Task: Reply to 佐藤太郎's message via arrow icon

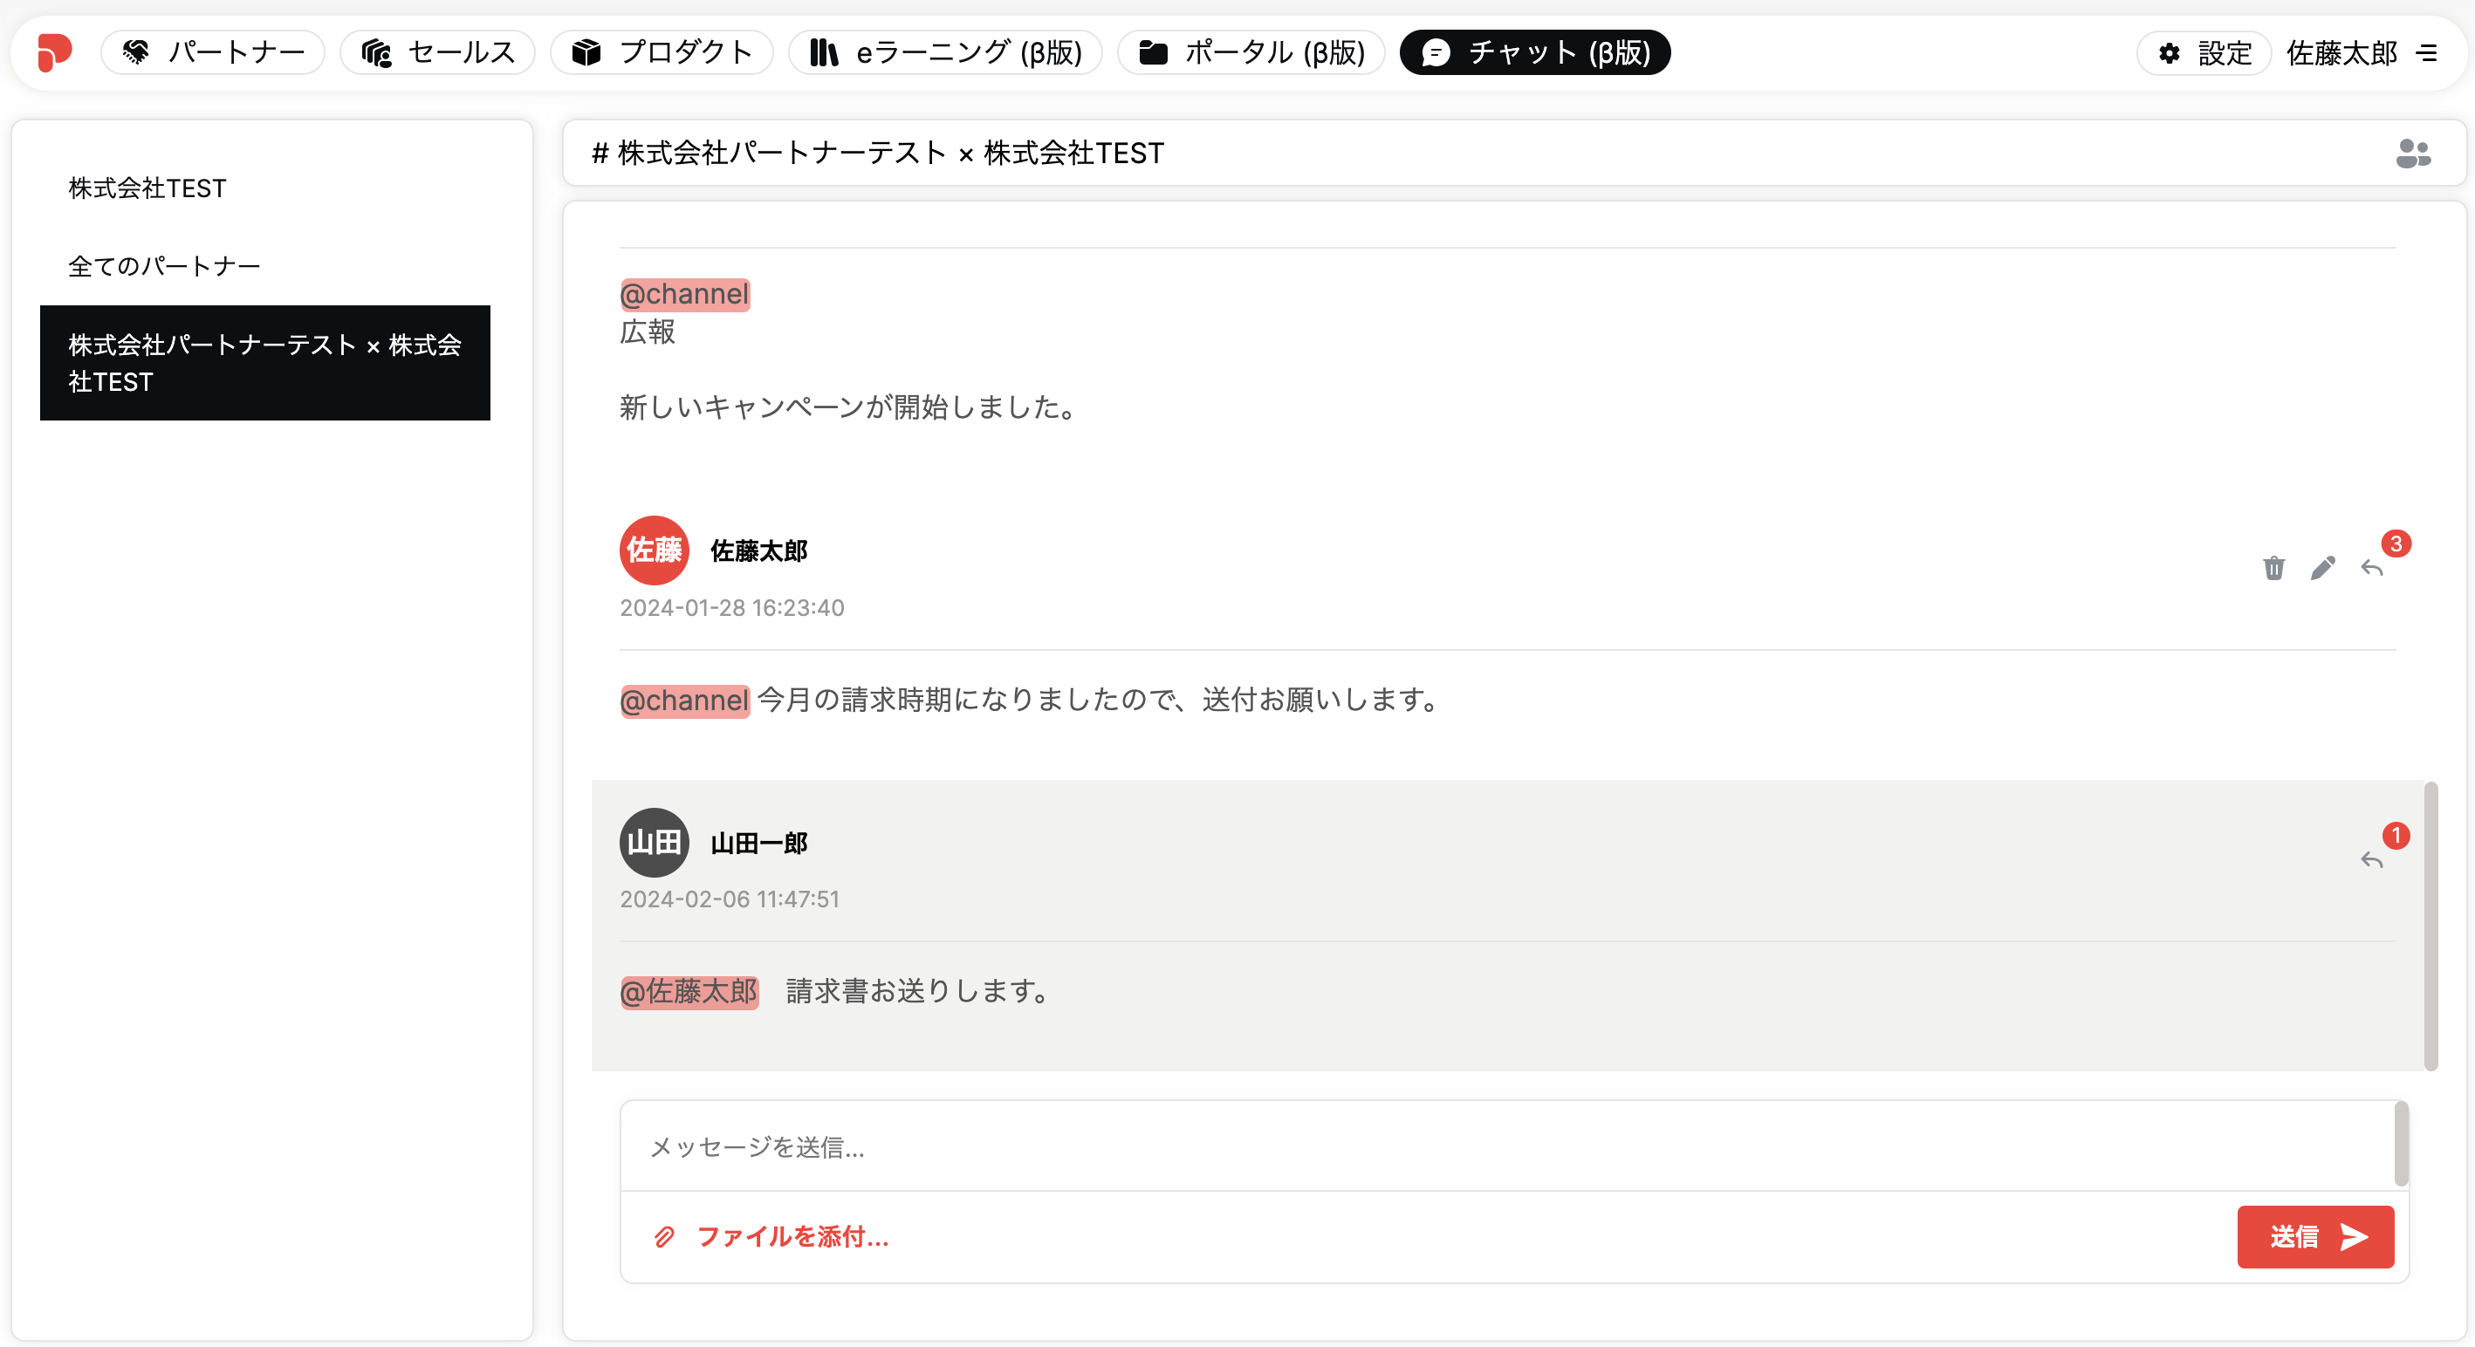Action: click(x=2372, y=568)
